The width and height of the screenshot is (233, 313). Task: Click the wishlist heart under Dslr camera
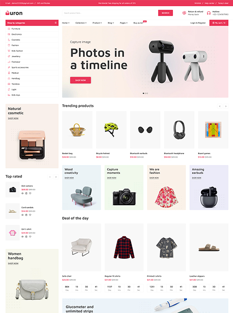coord(30,193)
